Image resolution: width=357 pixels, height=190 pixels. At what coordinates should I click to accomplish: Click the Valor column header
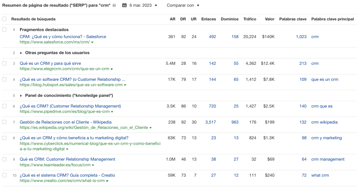coord(270,19)
